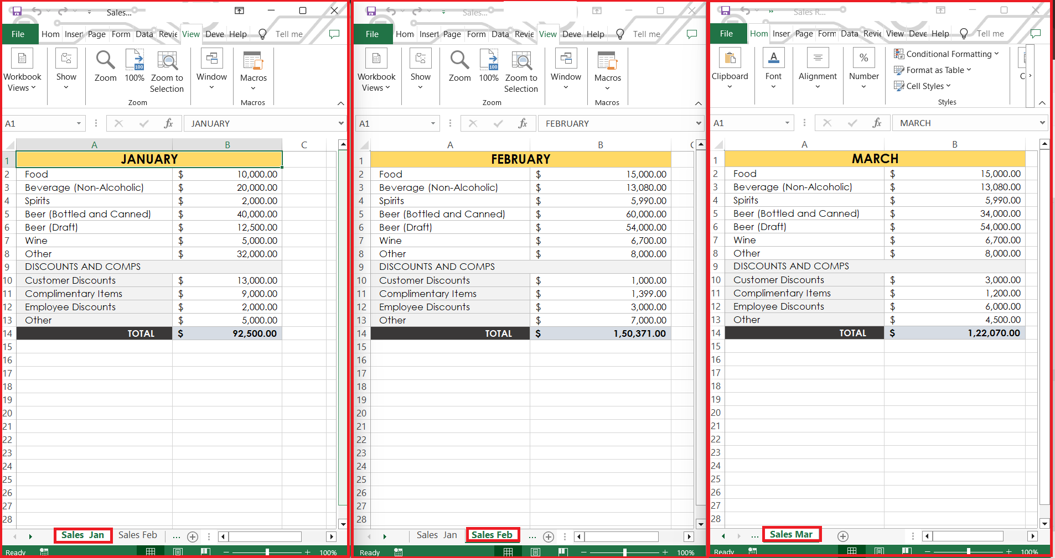Click Save icon in March window

point(725,11)
